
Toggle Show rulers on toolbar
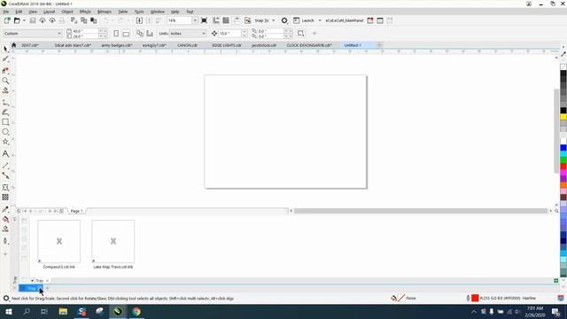(x=216, y=20)
